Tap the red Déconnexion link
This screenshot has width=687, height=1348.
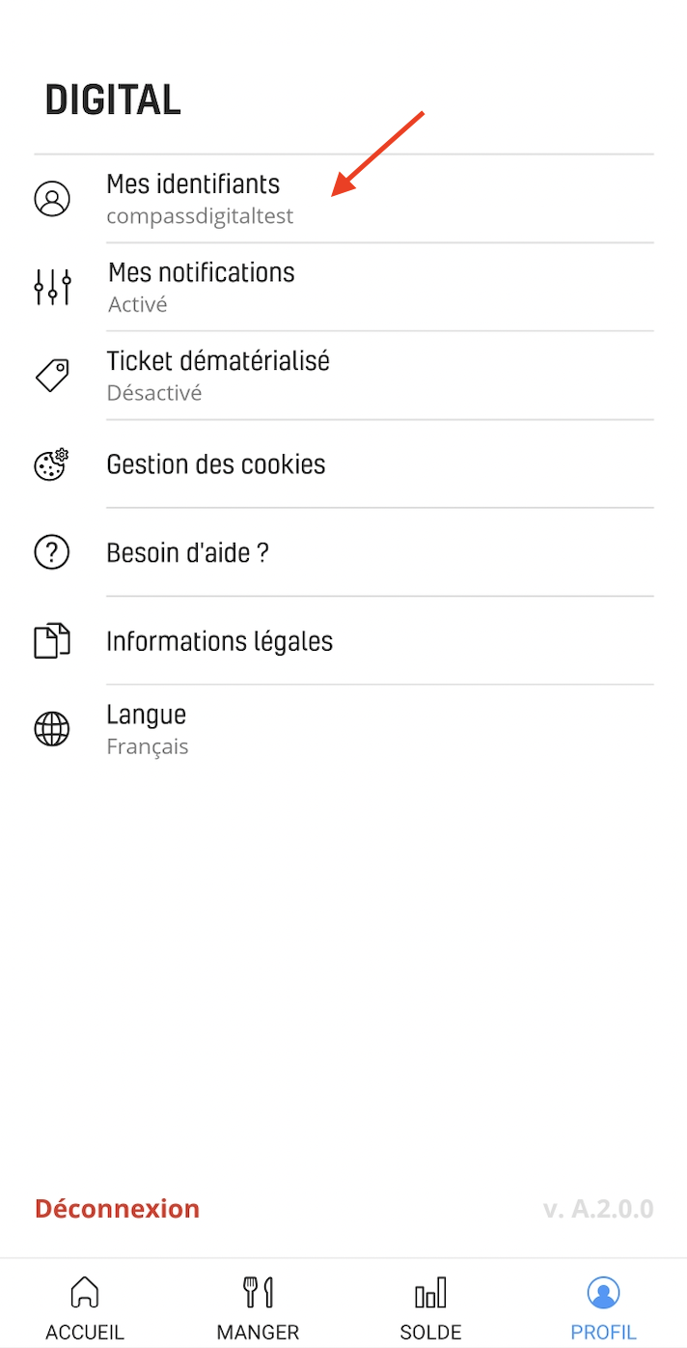[x=117, y=1209]
